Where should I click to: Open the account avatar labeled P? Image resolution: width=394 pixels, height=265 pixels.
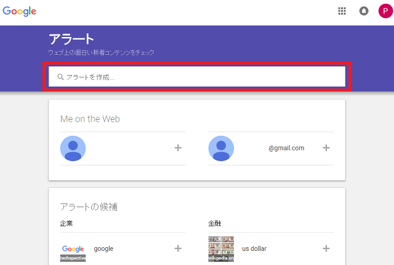coord(385,11)
